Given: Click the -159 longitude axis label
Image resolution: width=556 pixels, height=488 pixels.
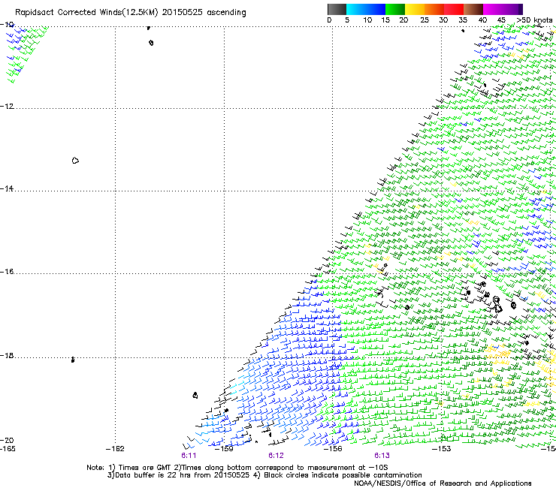Looking at the screenshot, I should 224,449.
